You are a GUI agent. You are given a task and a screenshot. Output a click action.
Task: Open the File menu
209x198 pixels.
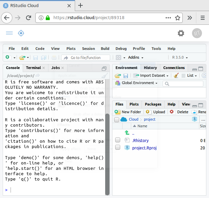click(x=12, y=49)
